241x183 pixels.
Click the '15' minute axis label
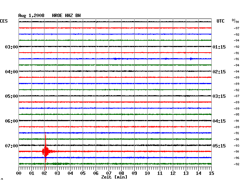click(x=211, y=173)
